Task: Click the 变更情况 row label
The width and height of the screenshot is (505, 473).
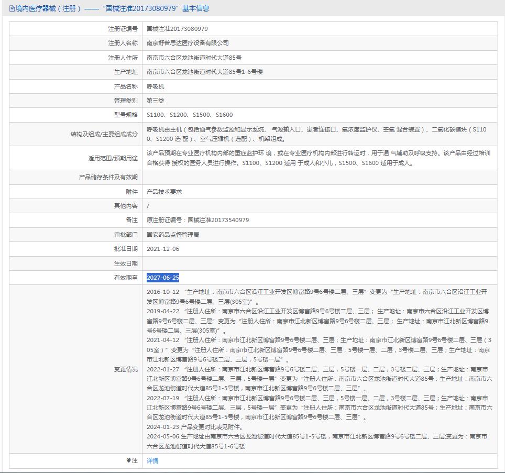Action: tap(126, 369)
